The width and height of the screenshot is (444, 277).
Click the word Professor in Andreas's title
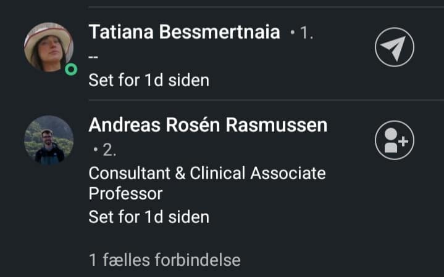[x=125, y=194]
